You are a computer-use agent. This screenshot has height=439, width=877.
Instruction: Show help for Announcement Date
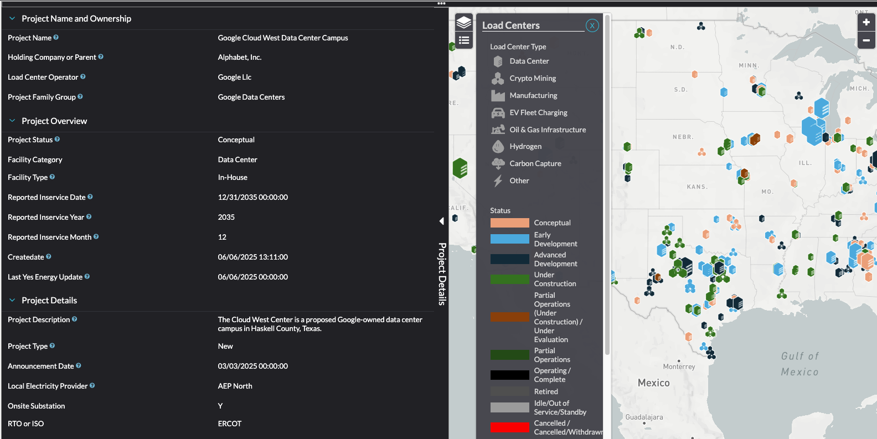tap(79, 366)
